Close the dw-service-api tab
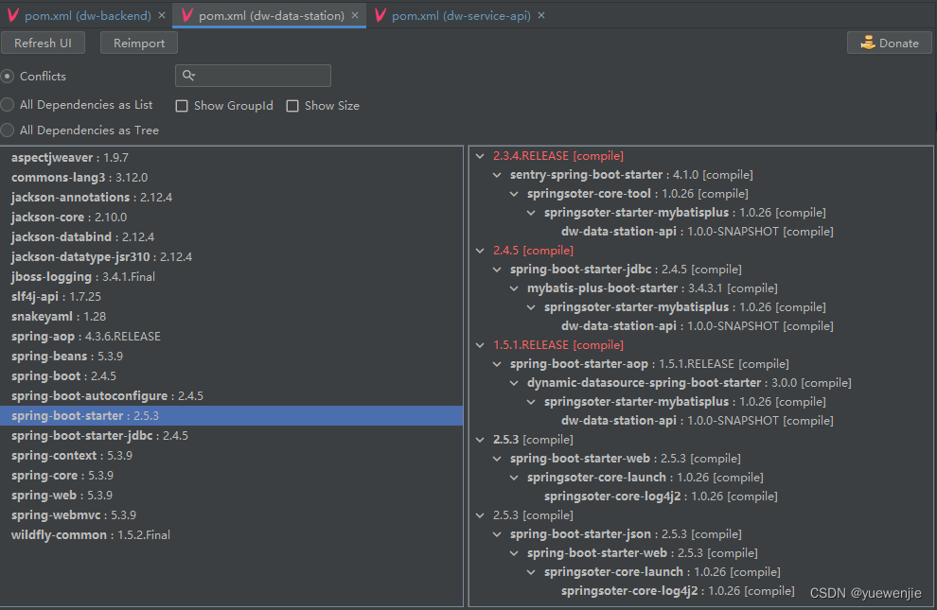937x610 pixels. 540,15
